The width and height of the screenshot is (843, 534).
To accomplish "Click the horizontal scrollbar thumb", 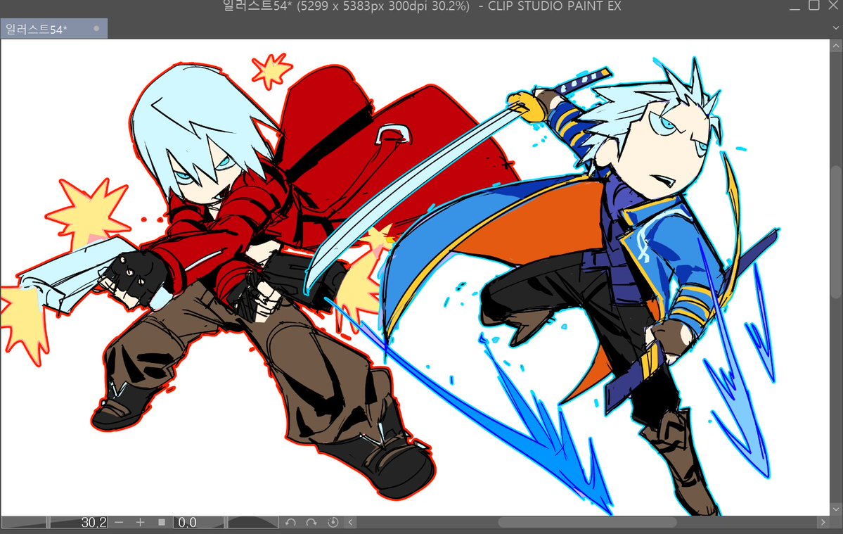I will coord(587,522).
